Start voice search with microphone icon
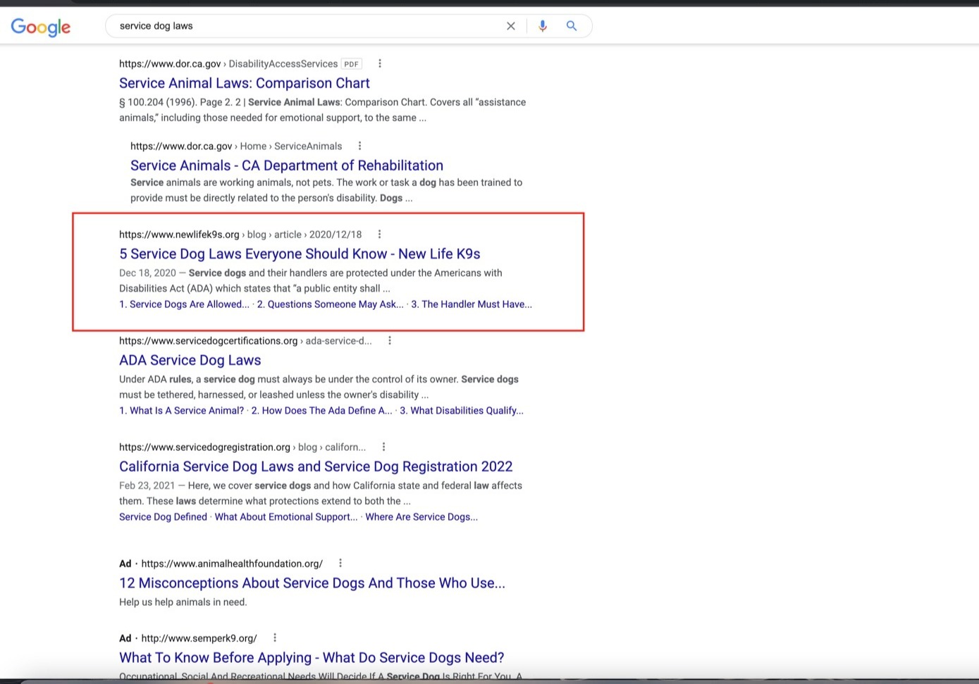The height and width of the screenshot is (684, 979). (x=542, y=26)
